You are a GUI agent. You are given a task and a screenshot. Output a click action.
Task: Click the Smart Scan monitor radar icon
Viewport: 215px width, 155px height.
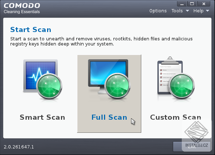tap(43, 79)
